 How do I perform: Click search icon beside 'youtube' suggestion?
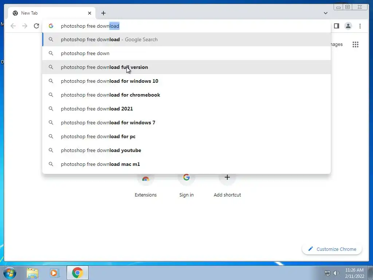click(51, 150)
